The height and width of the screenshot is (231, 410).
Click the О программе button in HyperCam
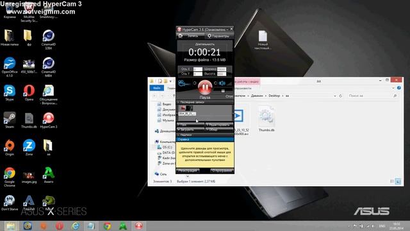click(222, 171)
